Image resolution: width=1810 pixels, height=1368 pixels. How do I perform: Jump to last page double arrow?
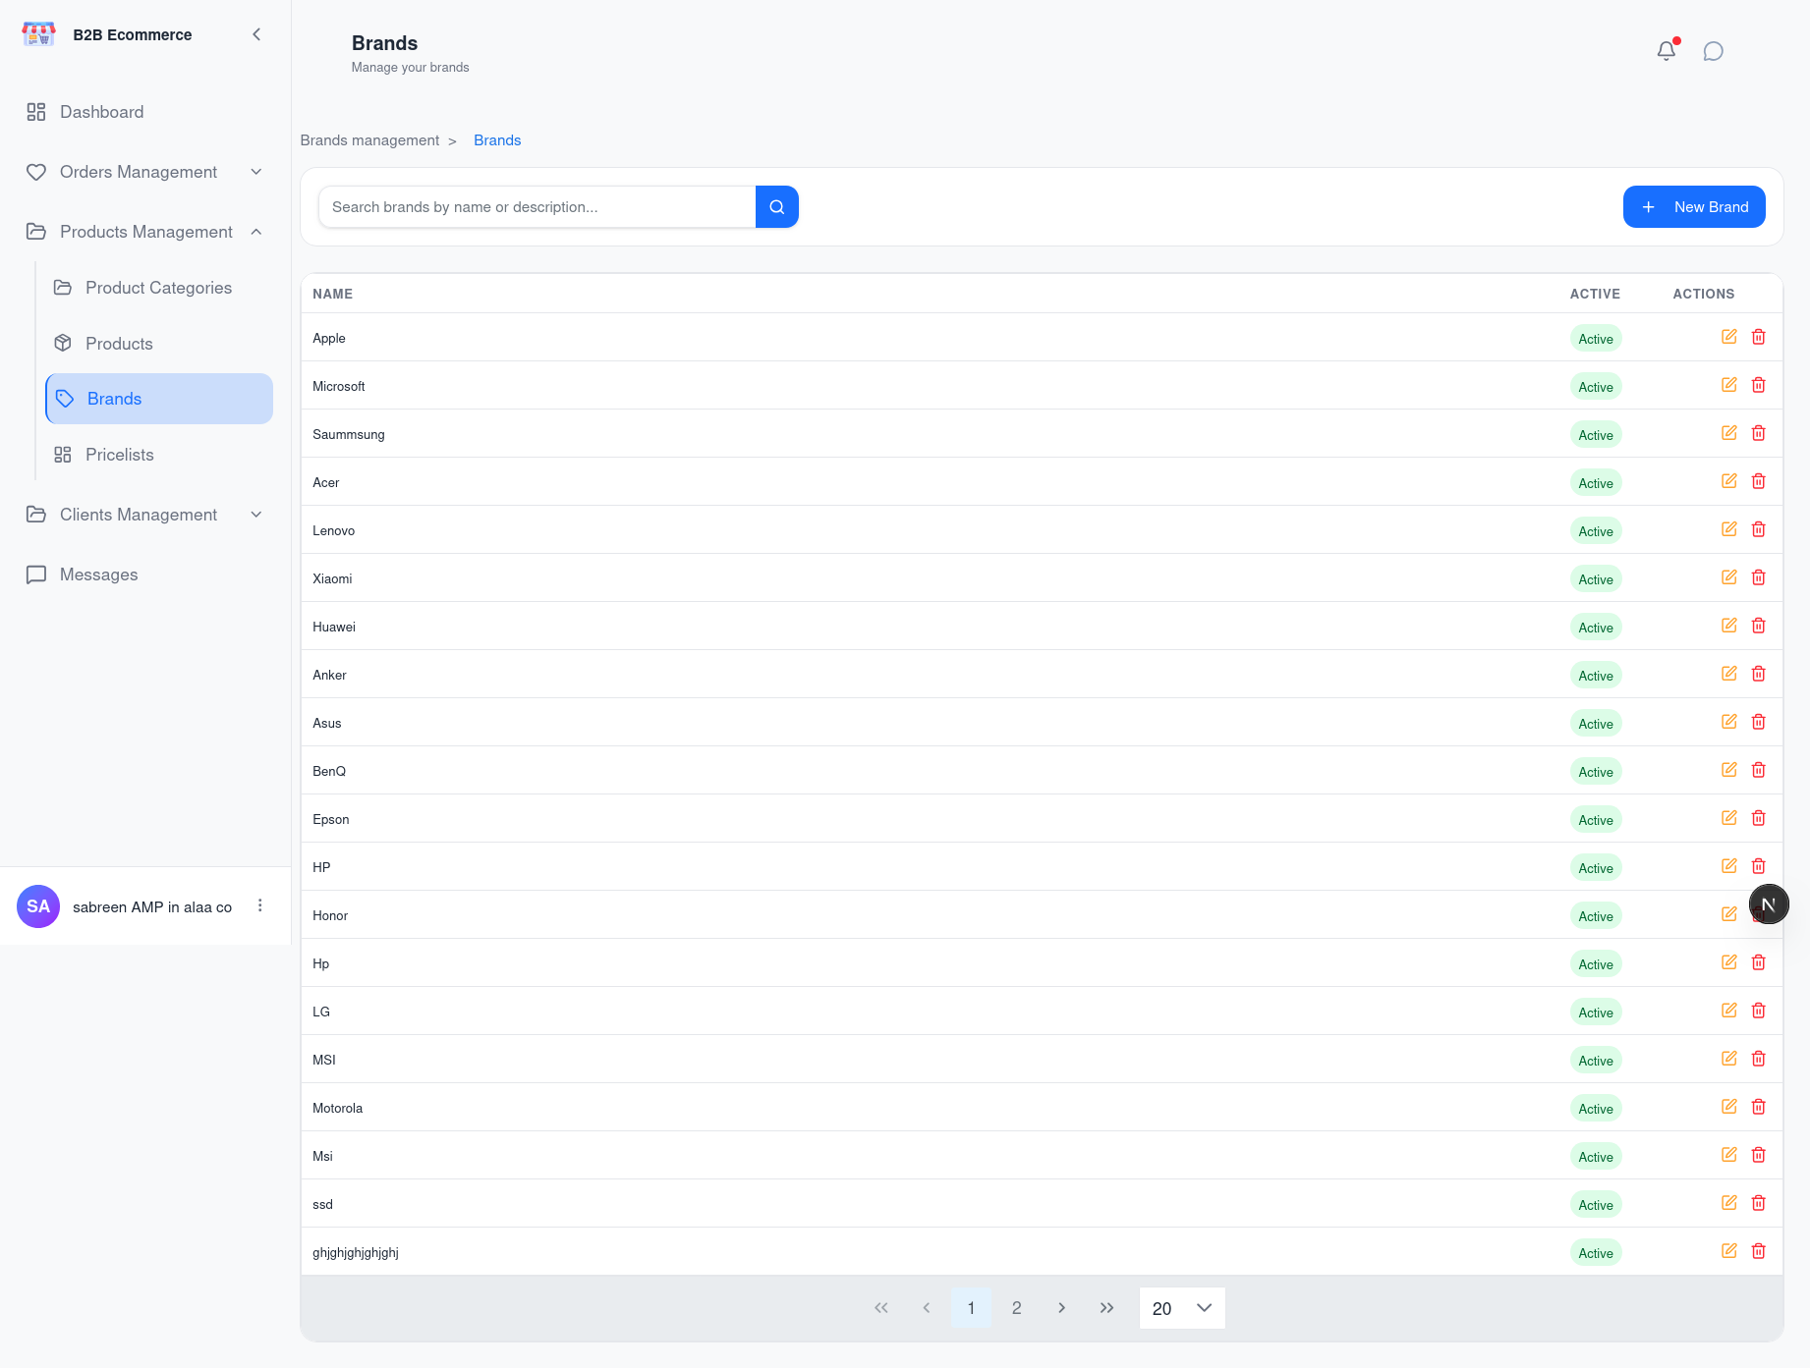coord(1107,1308)
